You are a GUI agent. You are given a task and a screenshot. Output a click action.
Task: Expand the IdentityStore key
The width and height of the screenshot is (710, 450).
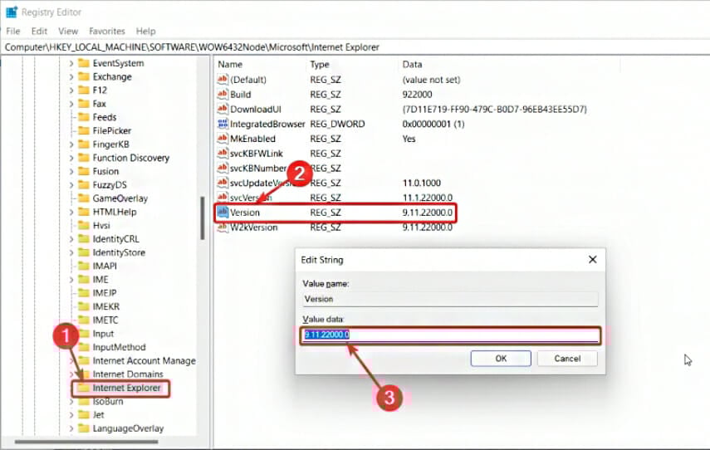click(x=71, y=252)
